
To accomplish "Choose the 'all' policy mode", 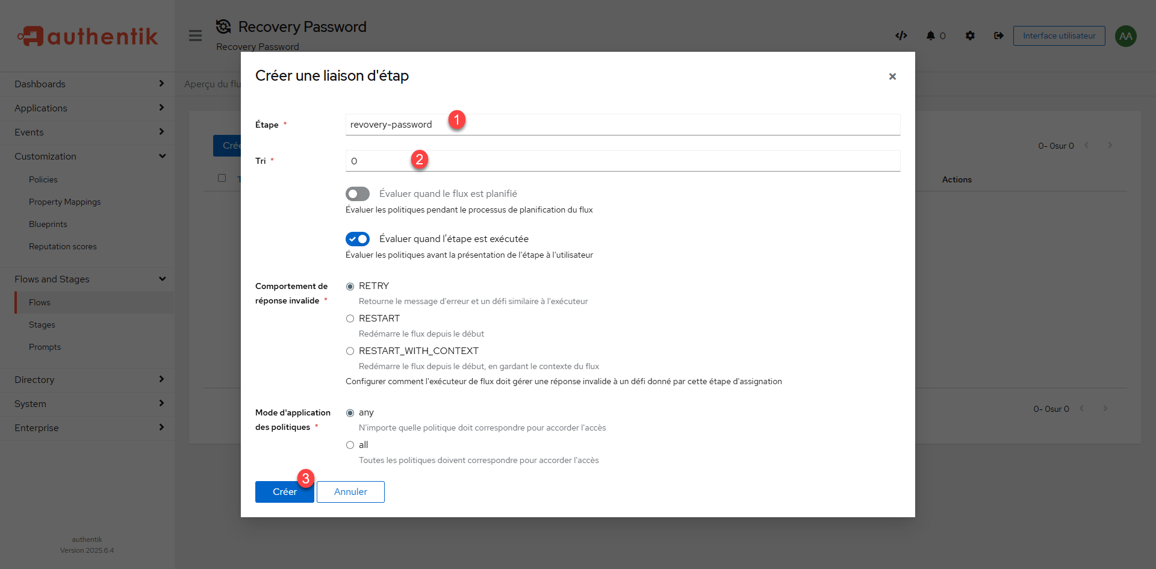I will [350, 445].
